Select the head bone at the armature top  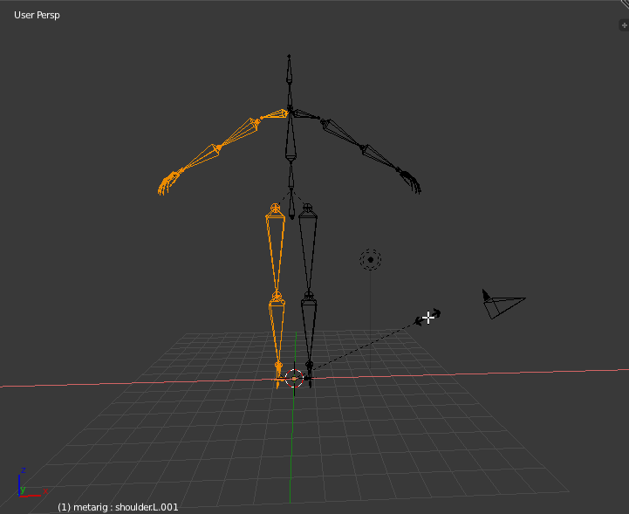[x=289, y=69]
